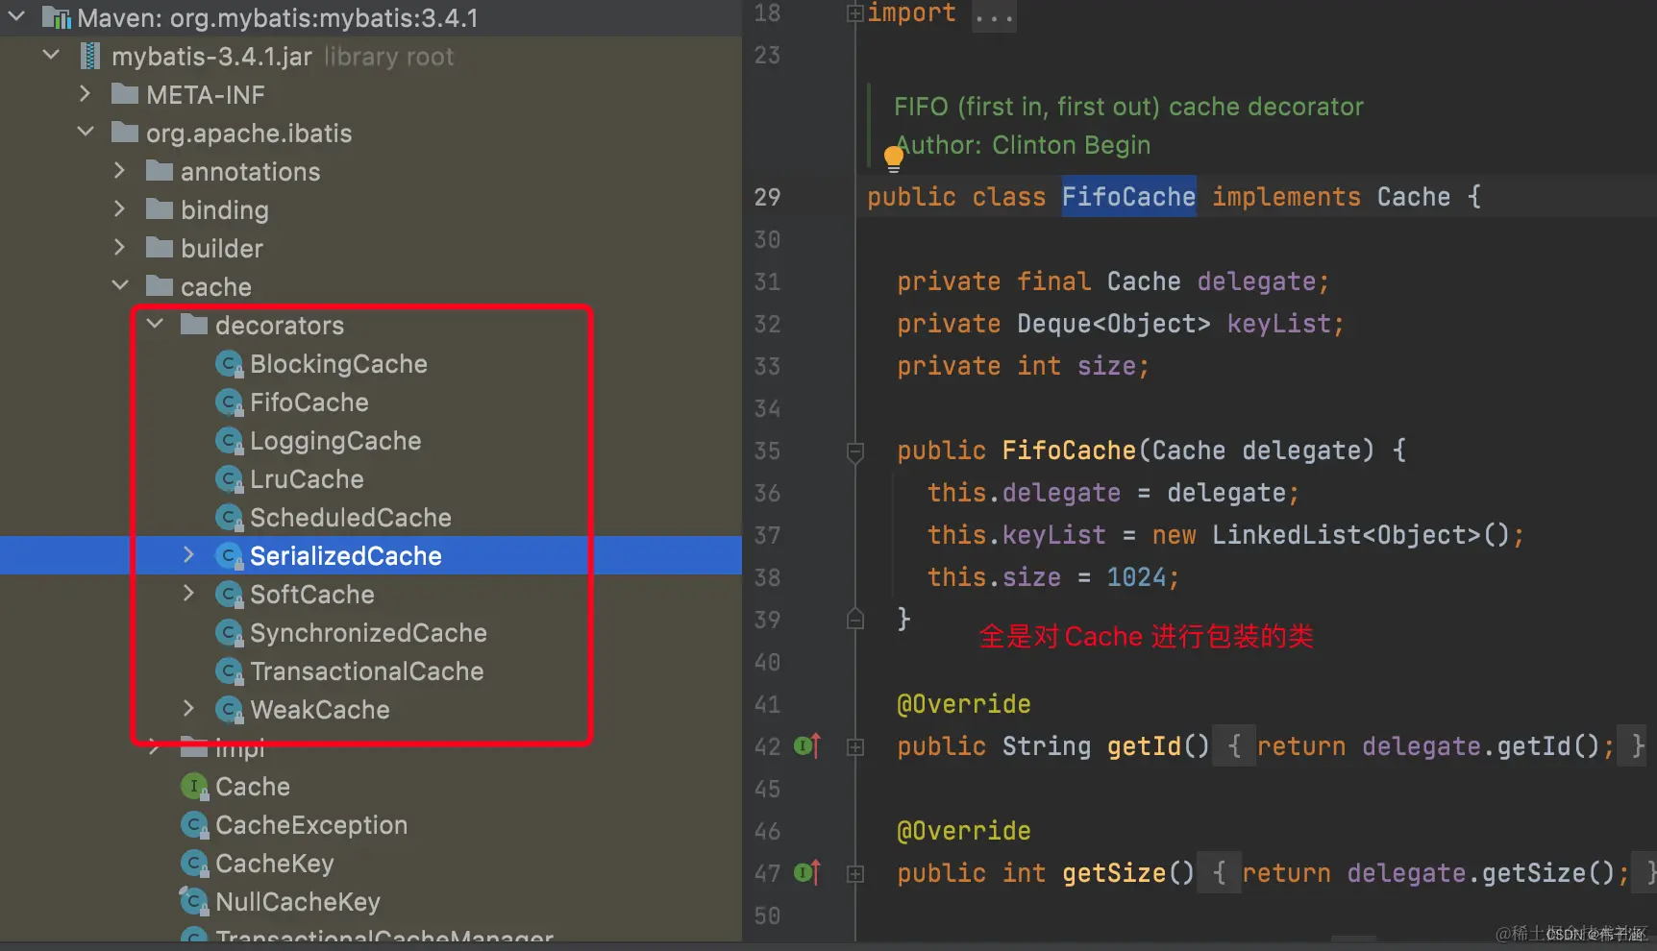The width and height of the screenshot is (1657, 951).
Task: Expand the folded getSize method
Action: point(854,873)
